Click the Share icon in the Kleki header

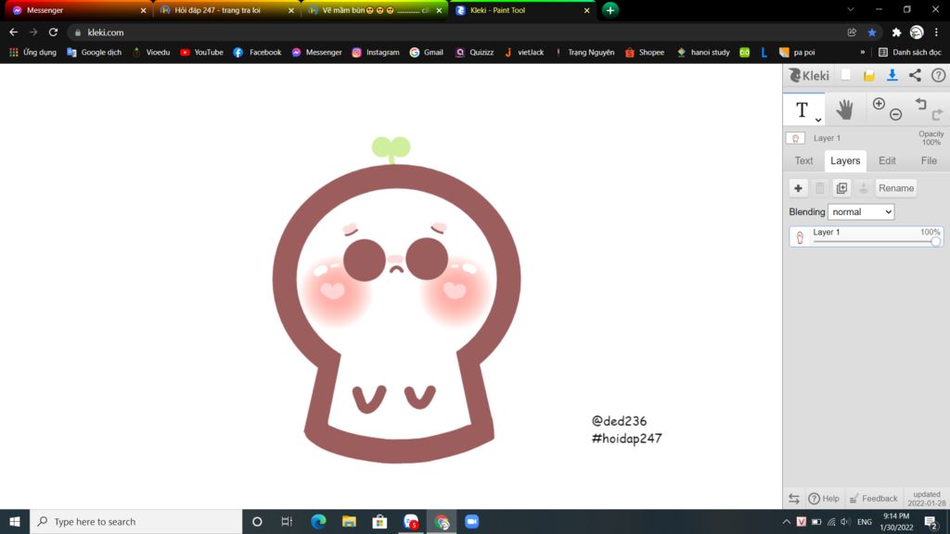click(x=915, y=75)
